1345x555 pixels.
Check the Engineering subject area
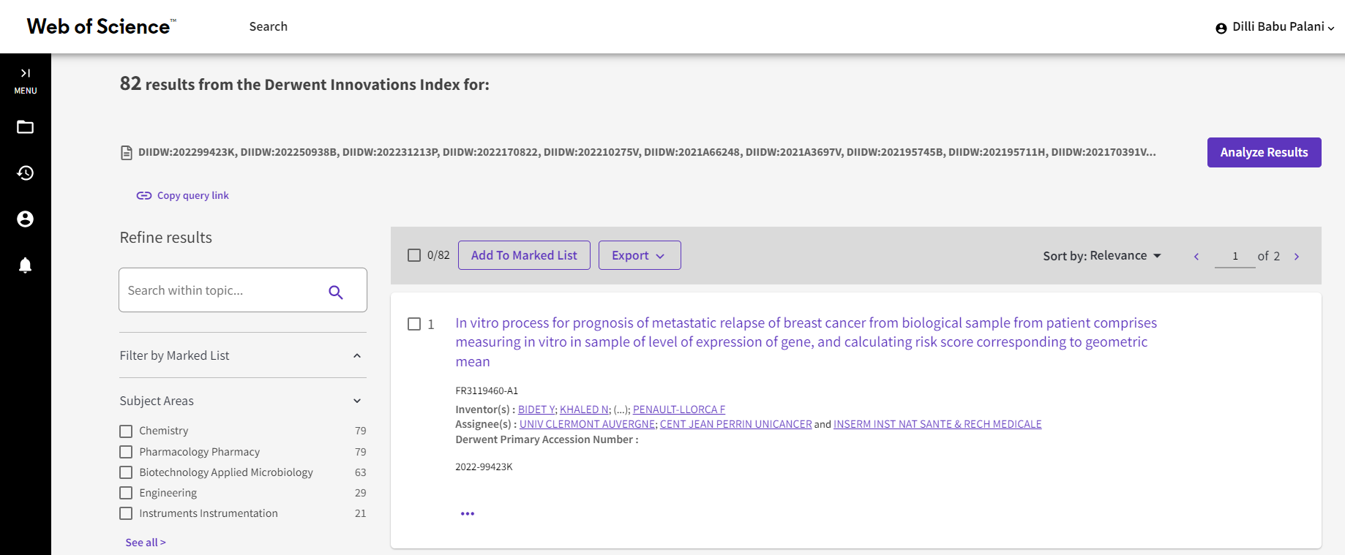tap(126, 493)
